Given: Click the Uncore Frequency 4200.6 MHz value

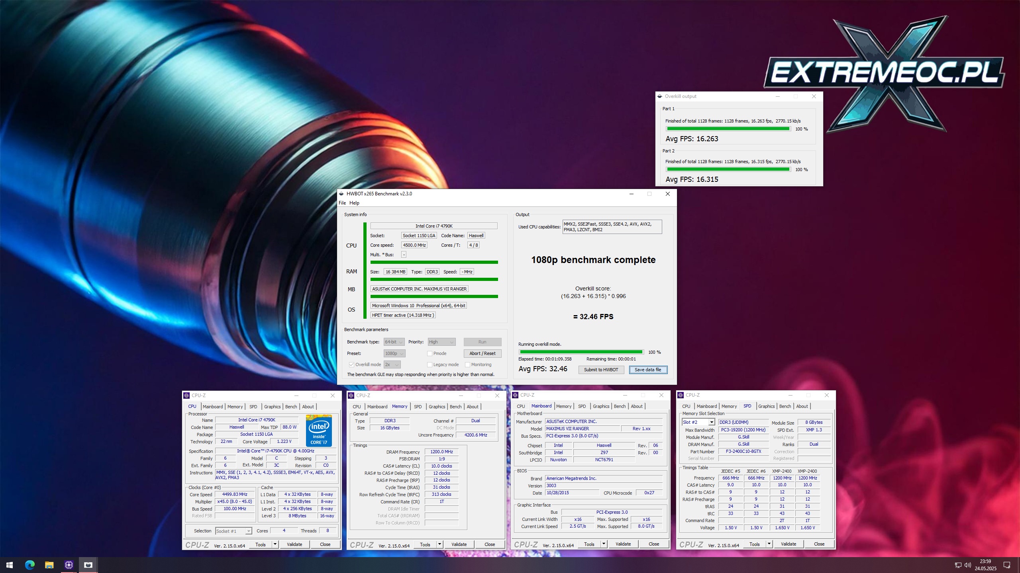Looking at the screenshot, I should click(475, 435).
